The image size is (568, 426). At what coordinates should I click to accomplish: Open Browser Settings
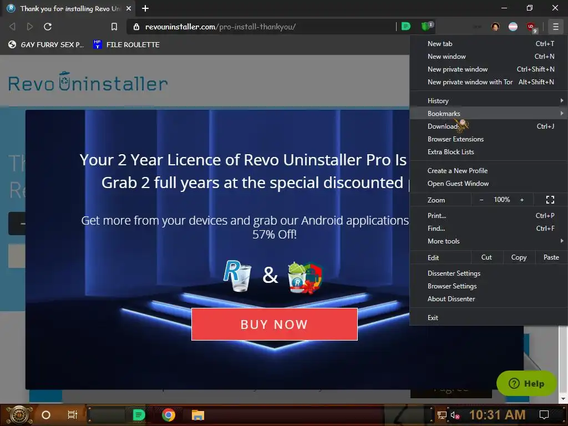[488, 286]
